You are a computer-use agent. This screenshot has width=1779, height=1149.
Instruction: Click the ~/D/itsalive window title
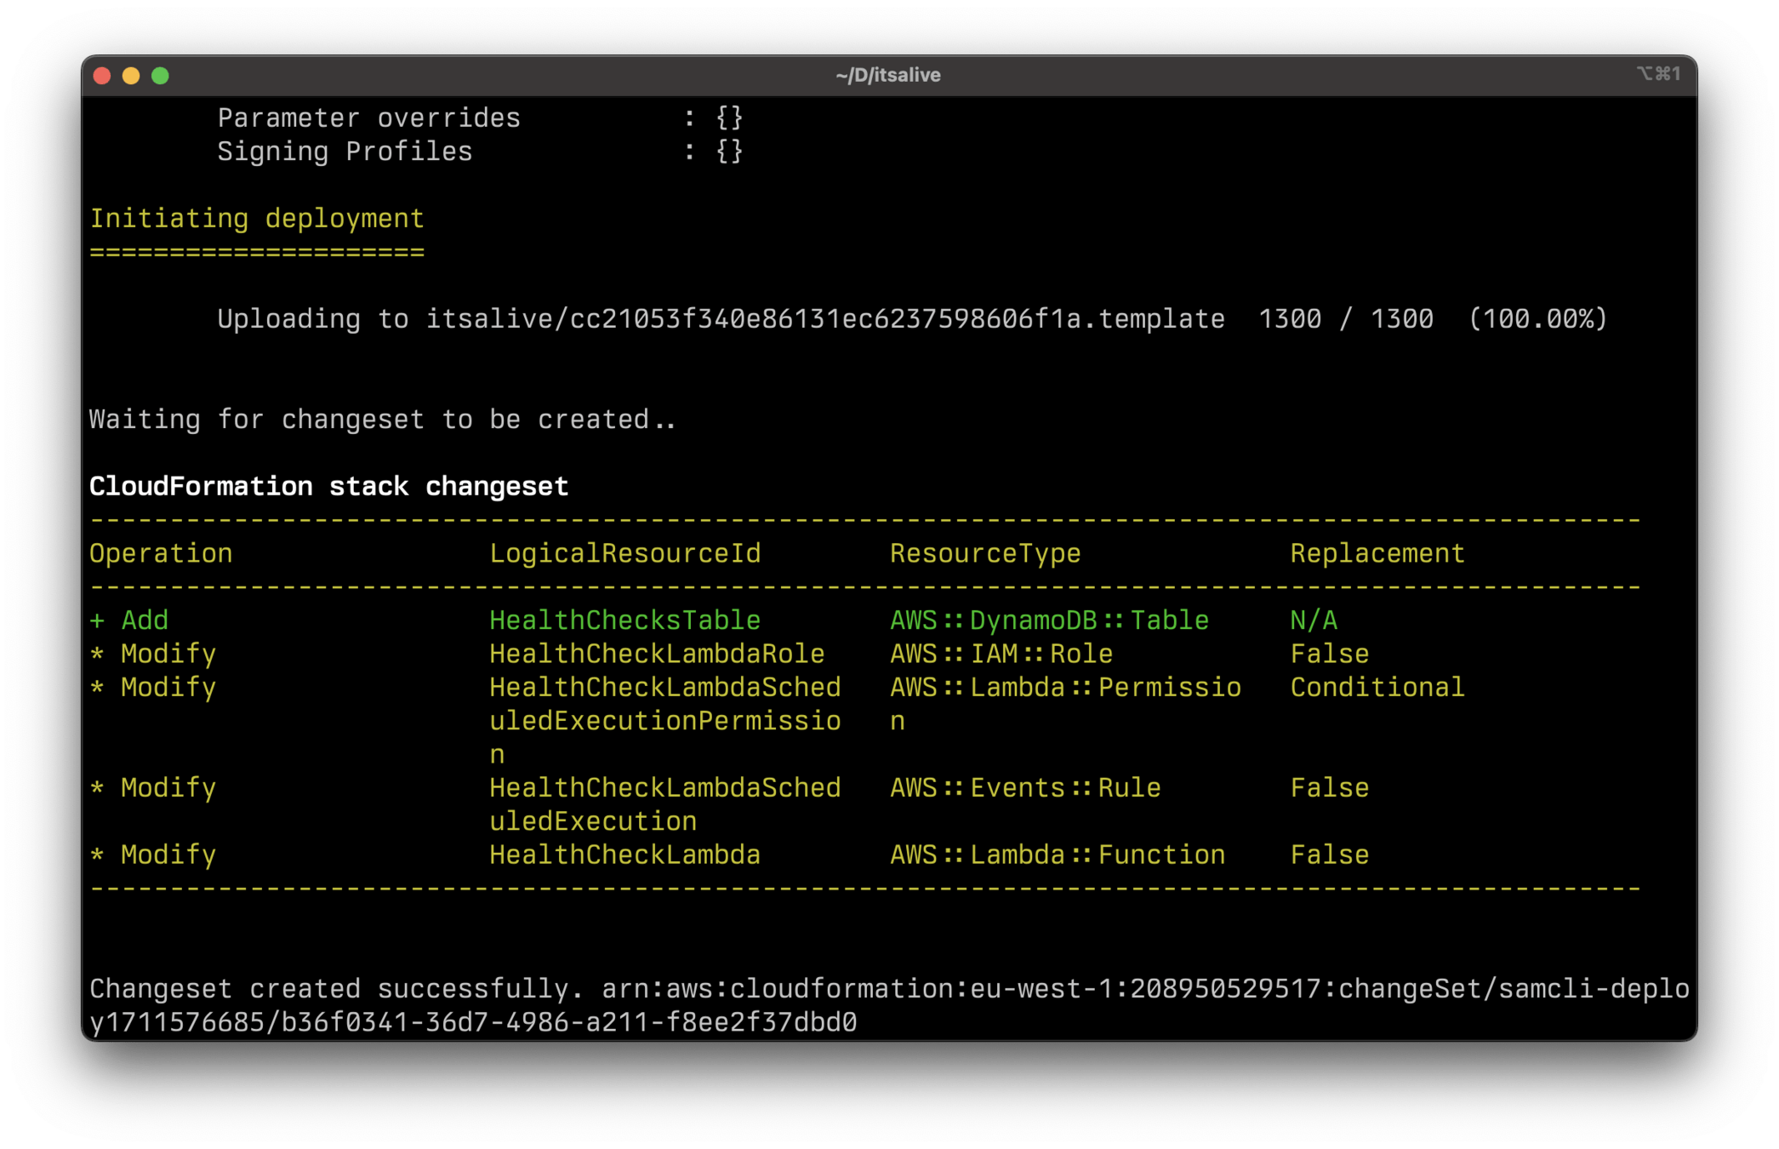pos(887,75)
